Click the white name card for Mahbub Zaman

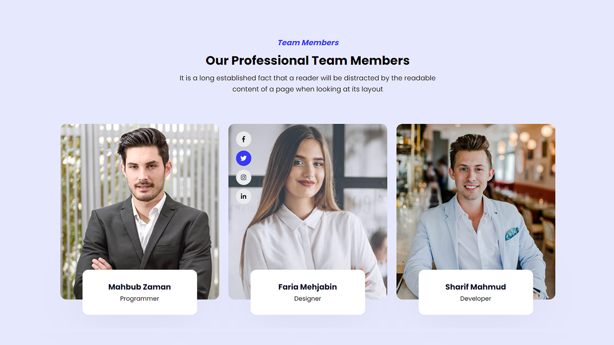point(140,292)
